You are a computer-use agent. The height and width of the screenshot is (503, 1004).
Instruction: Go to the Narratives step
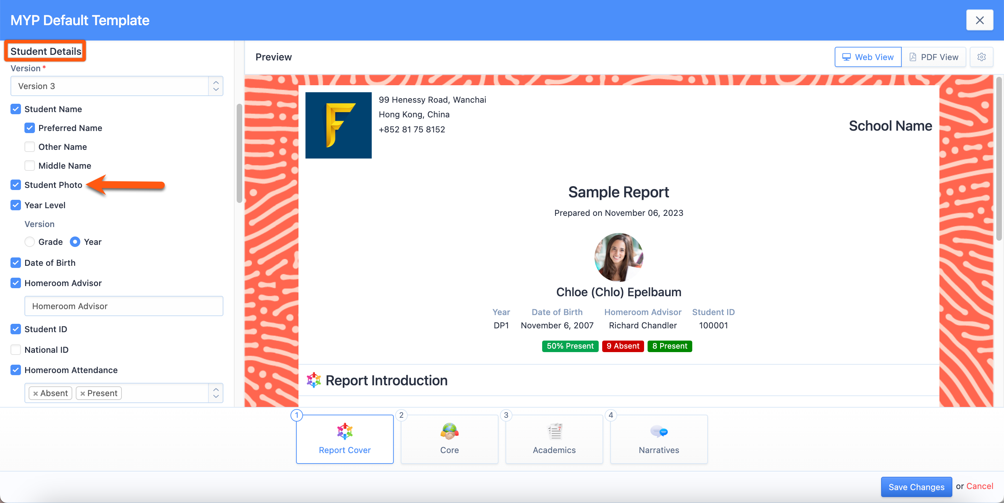[x=659, y=439]
